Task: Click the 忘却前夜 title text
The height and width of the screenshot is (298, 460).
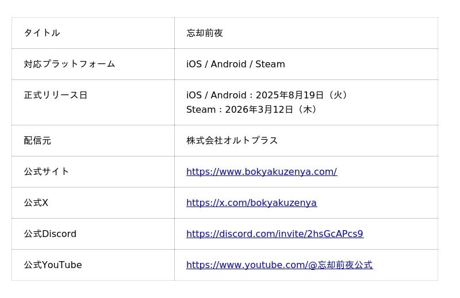Action: click(204, 33)
